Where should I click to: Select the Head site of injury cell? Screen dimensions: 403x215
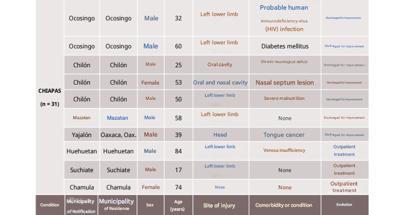(x=220, y=135)
